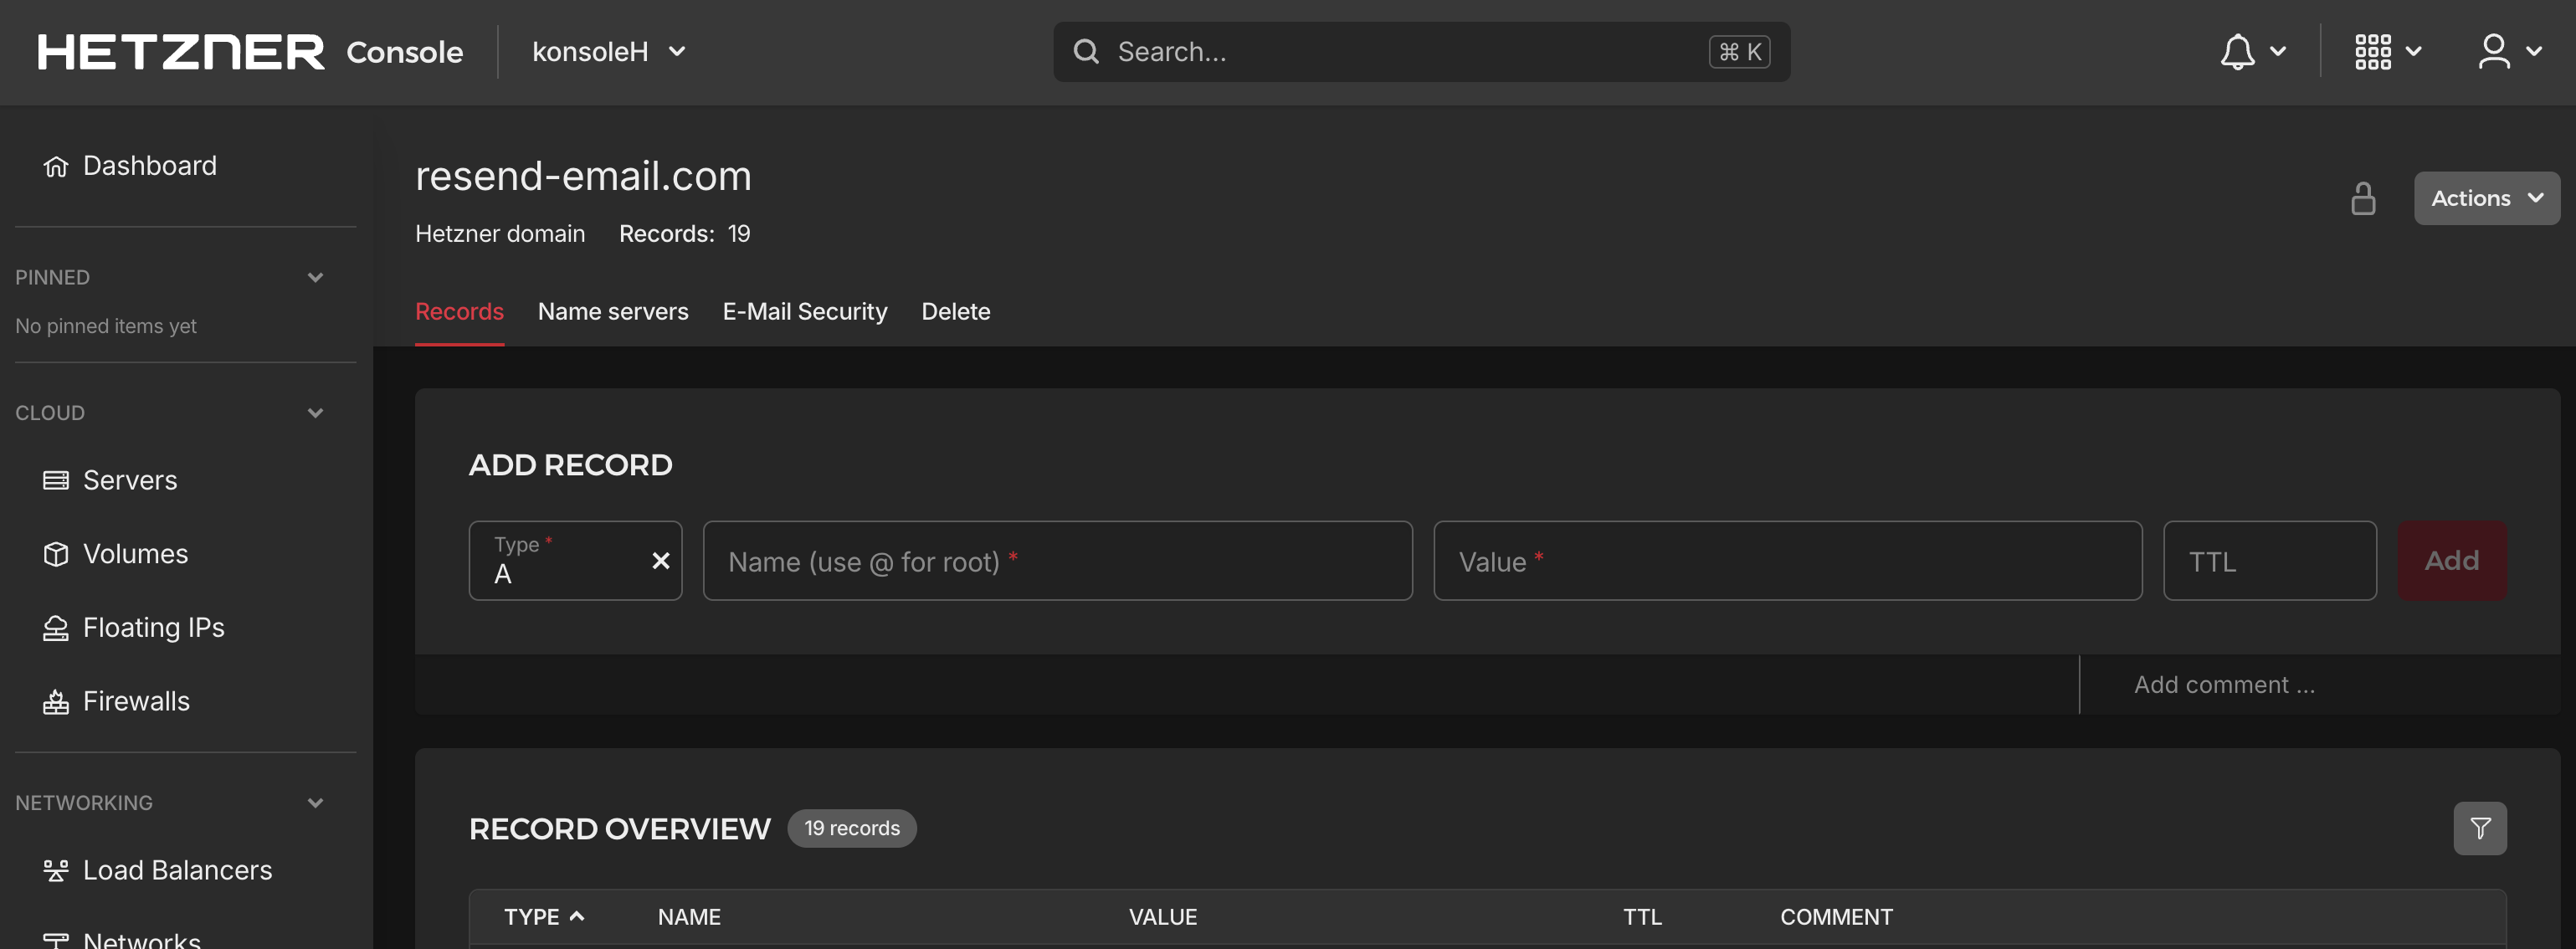This screenshot has height=949, width=2576.
Task: Open the Servers section in sidebar
Action: [x=130, y=479]
